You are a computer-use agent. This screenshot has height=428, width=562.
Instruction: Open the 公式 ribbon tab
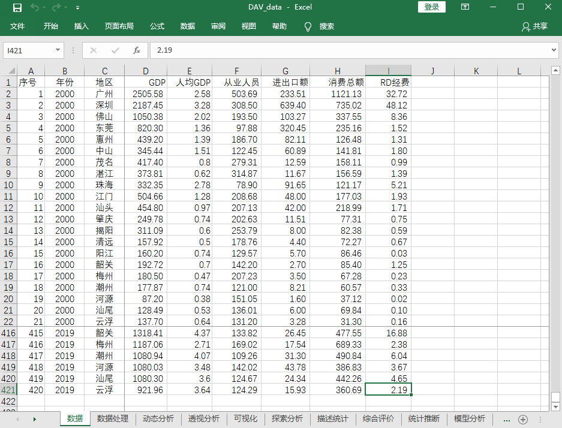click(x=157, y=26)
